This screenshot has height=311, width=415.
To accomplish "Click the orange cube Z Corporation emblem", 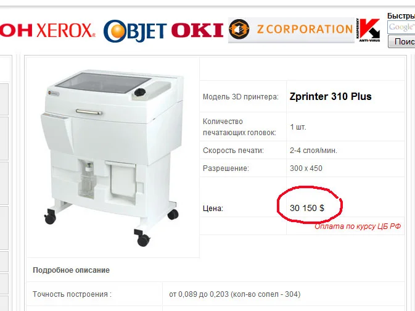I will click(239, 29).
